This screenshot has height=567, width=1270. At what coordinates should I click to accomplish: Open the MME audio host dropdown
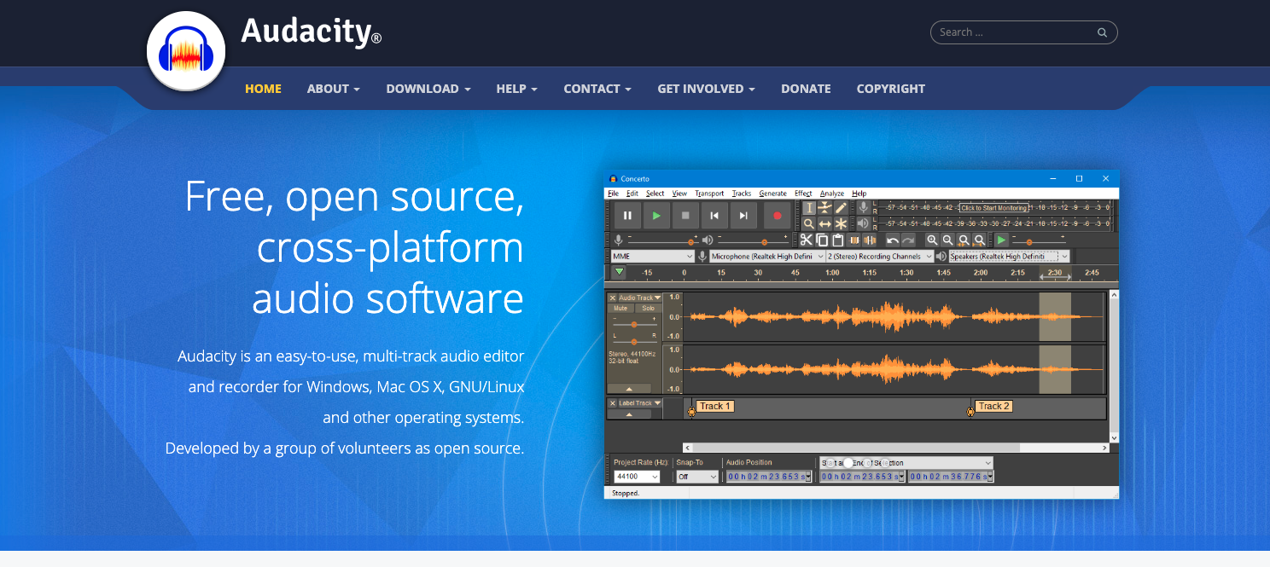click(653, 256)
